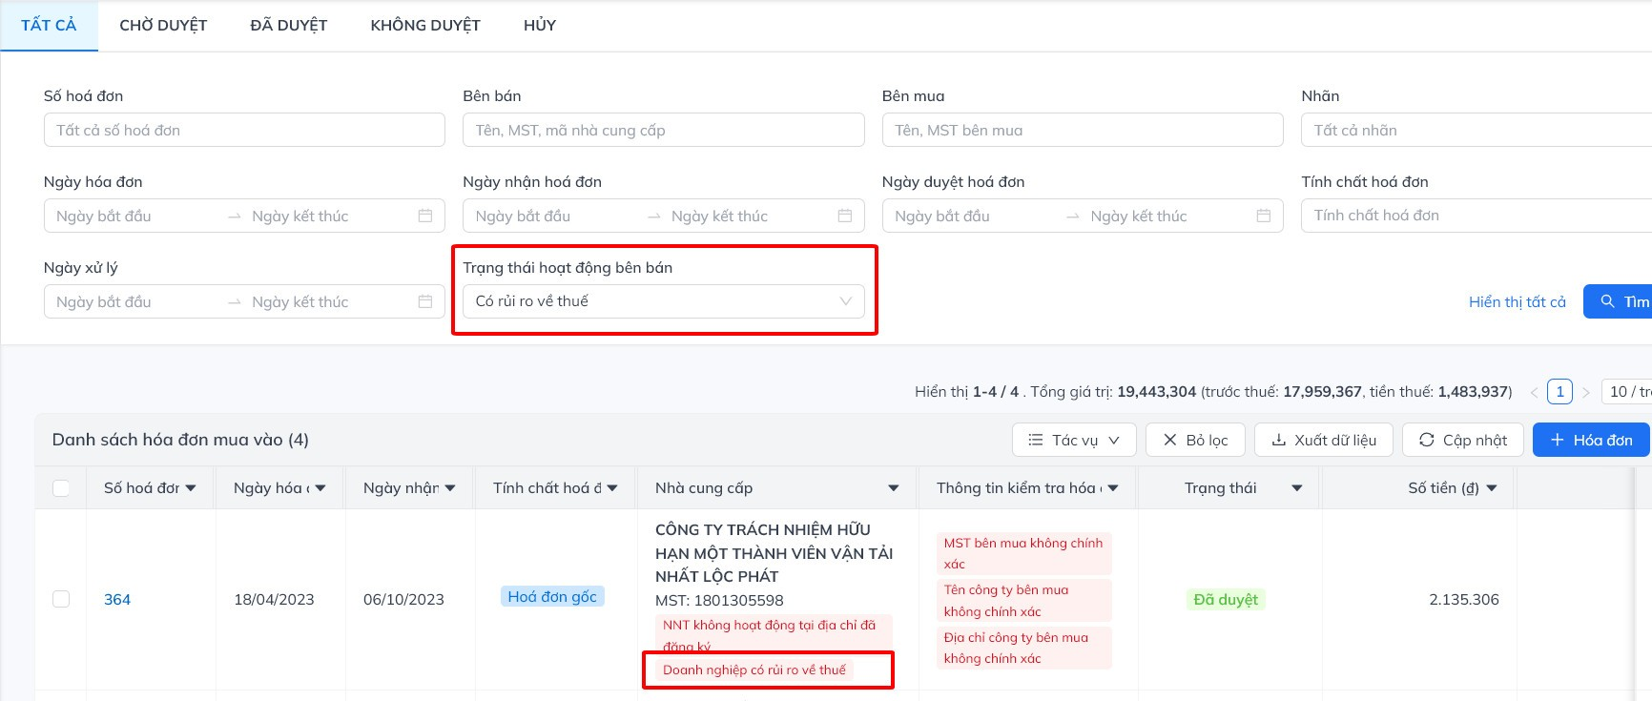Open Trạng thái column filter arrow

coord(1297,488)
